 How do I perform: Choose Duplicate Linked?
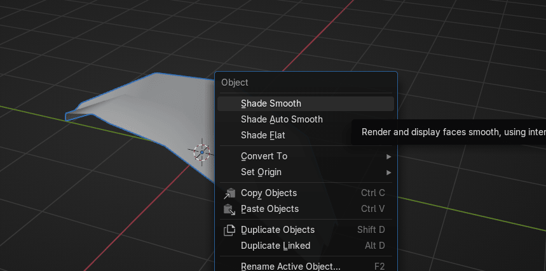pos(275,246)
